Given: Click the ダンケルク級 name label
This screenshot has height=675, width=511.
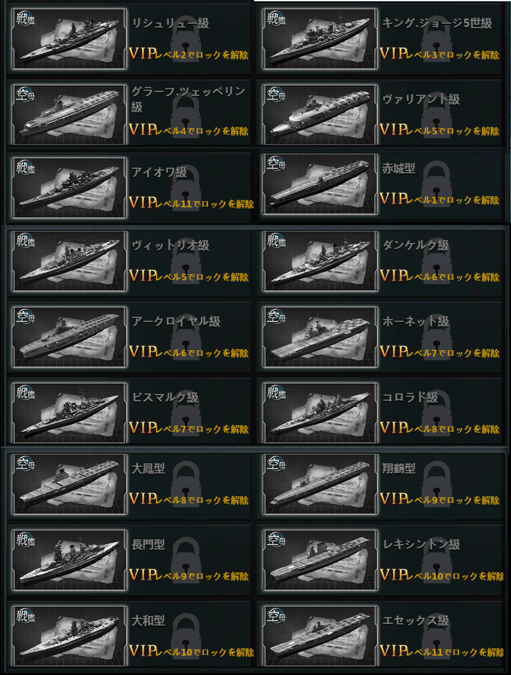Looking at the screenshot, I should 416,245.
